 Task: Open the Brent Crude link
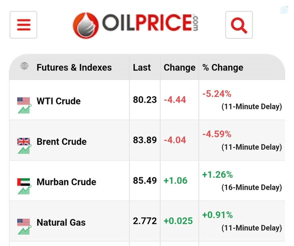(62, 141)
